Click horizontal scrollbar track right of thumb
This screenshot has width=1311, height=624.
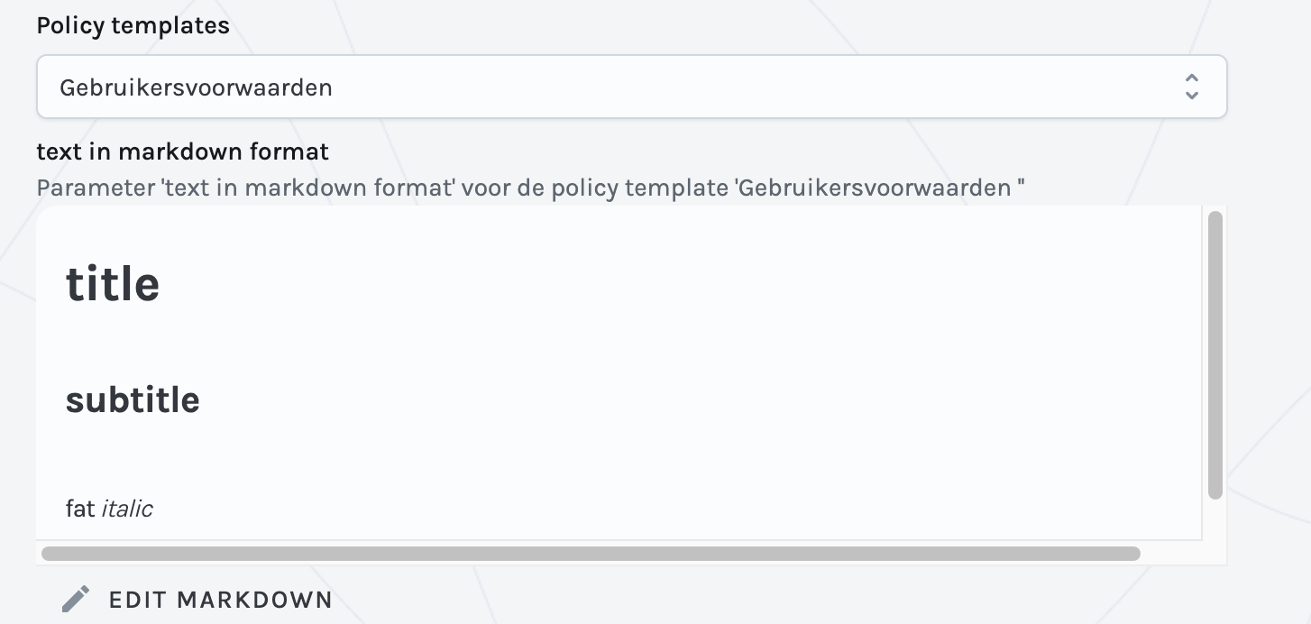click(1181, 553)
